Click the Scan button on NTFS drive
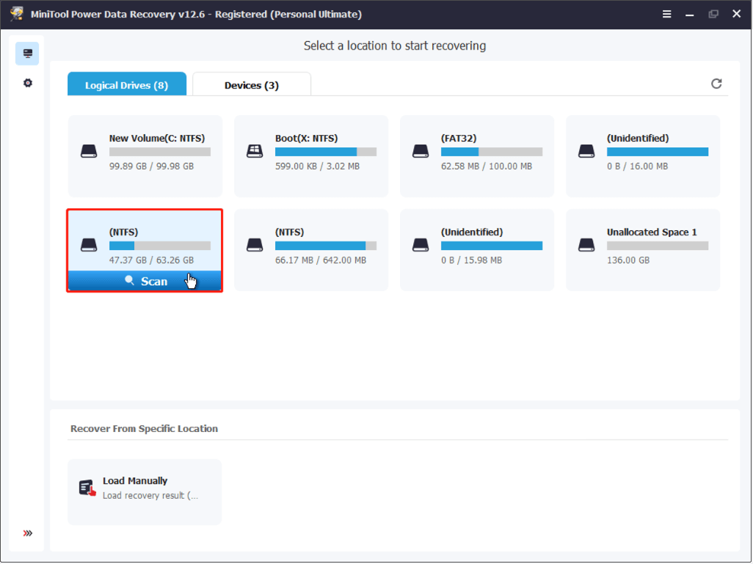Image resolution: width=753 pixels, height=564 pixels. click(x=145, y=282)
